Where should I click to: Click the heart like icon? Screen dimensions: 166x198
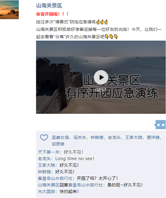[44, 137]
